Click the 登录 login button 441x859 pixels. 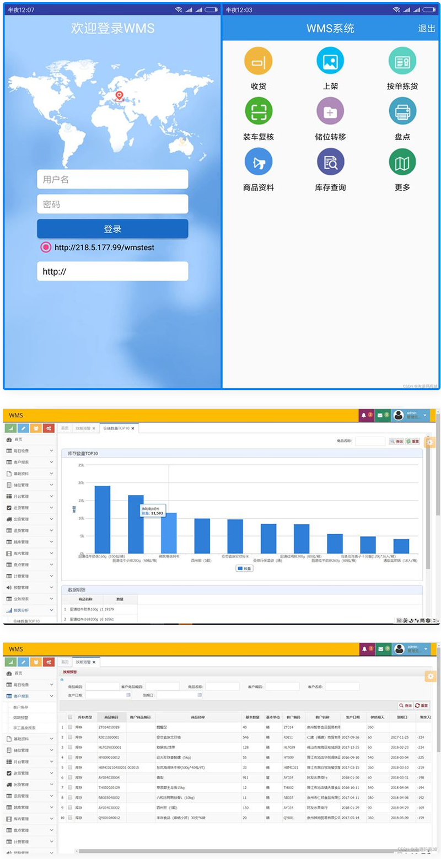112,229
